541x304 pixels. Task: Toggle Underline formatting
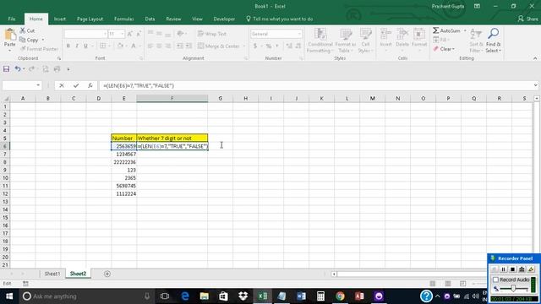(85, 46)
